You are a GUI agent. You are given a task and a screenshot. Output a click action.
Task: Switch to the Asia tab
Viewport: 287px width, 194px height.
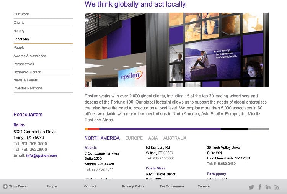coord(153,138)
